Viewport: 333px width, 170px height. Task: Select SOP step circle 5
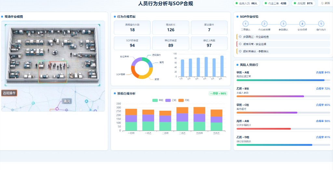click(321, 24)
